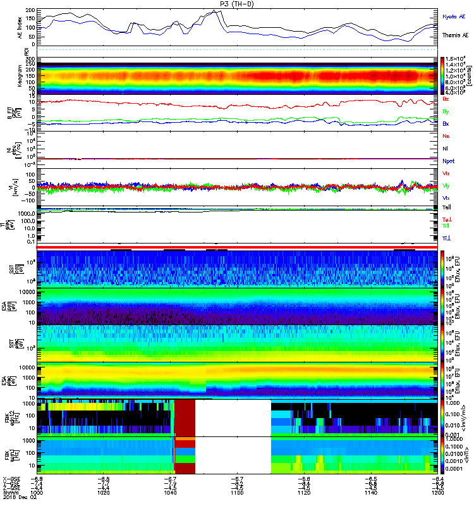Select the blue Bx legend label
474x506 pixels.
click(446, 123)
